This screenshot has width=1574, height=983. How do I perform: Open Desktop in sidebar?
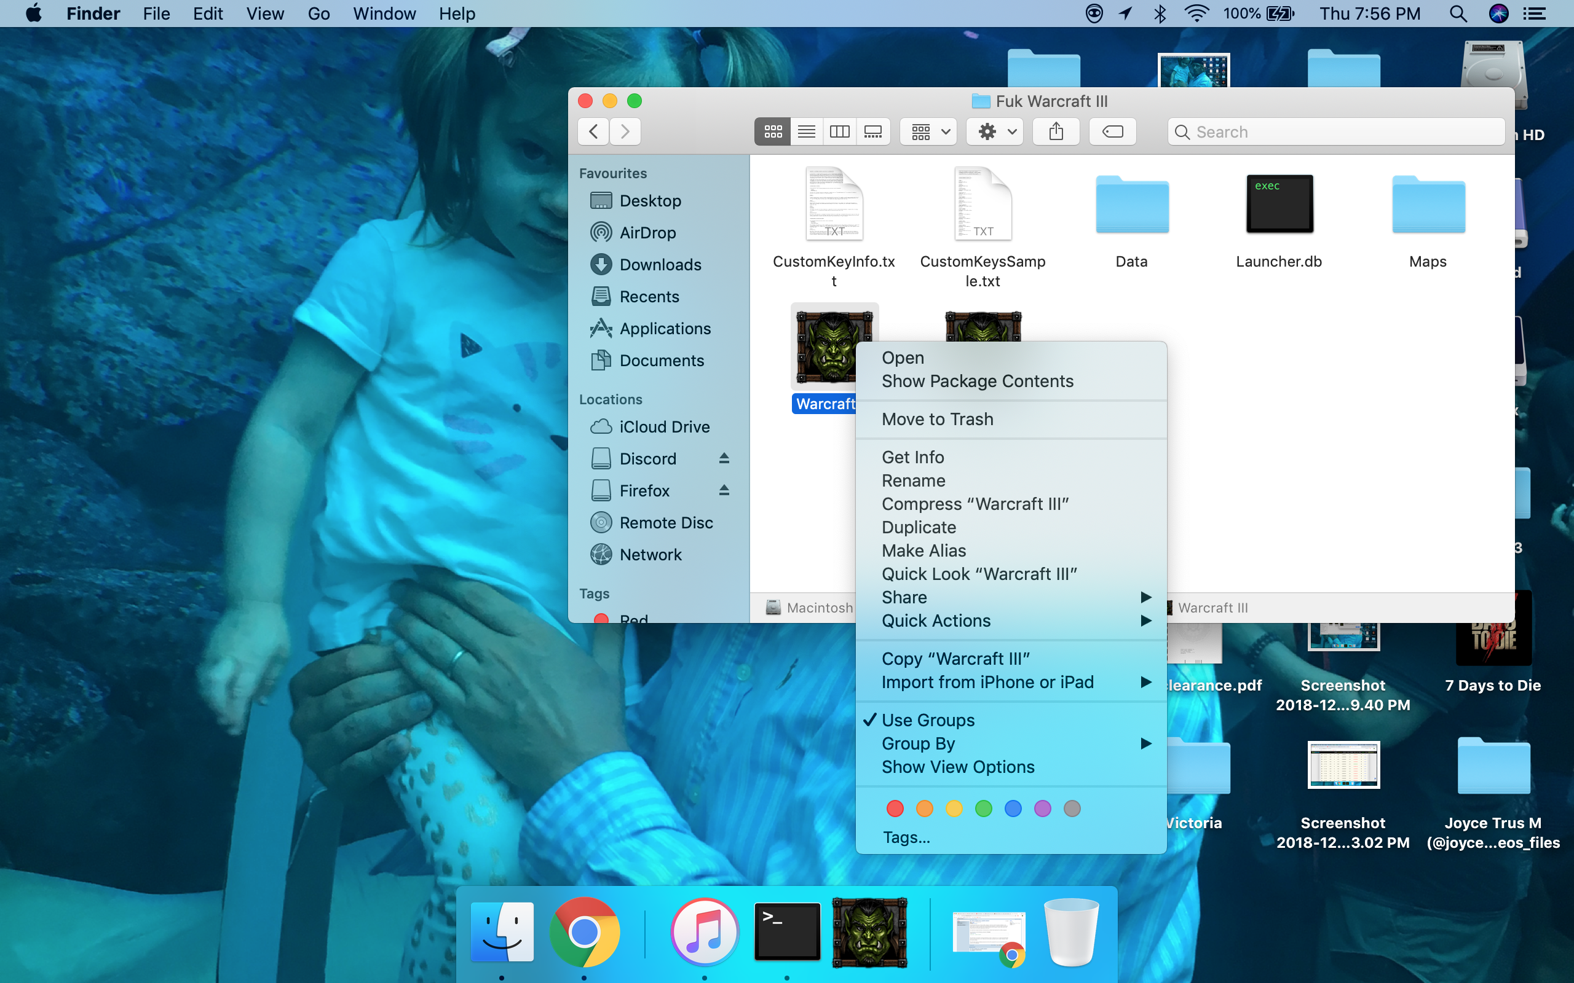pyautogui.click(x=659, y=201)
